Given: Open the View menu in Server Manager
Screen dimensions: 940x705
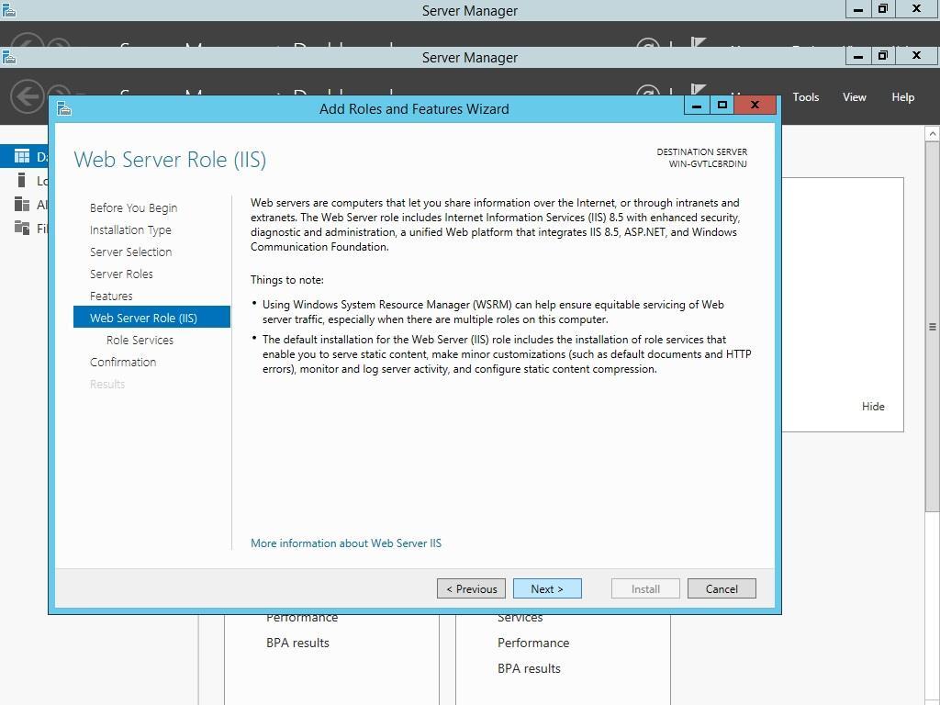Looking at the screenshot, I should pos(855,97).
